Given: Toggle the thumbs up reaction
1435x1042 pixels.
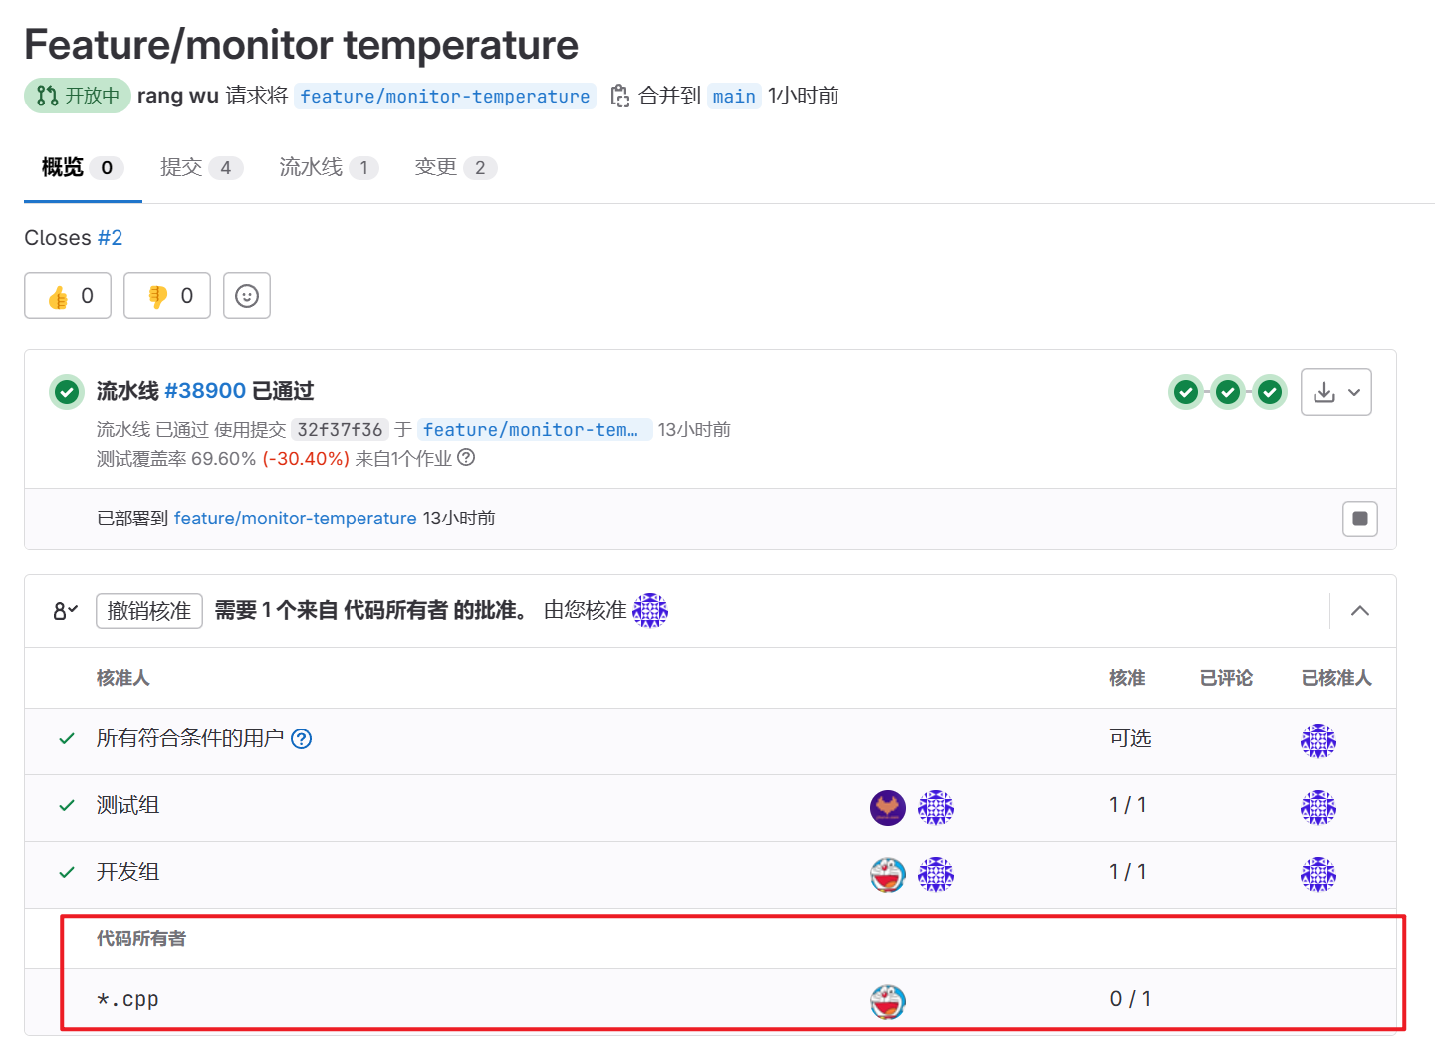Looking at the screenshot, I should pyautogui.click(x=67, y=295).
